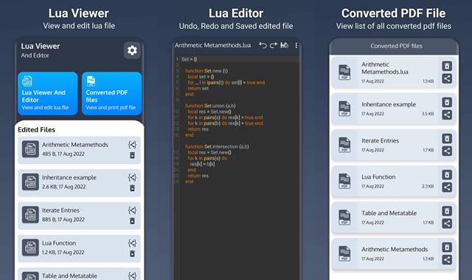Click Inheritance example file icon in Edited Files
472x280 pixels.
pos(30,182)
